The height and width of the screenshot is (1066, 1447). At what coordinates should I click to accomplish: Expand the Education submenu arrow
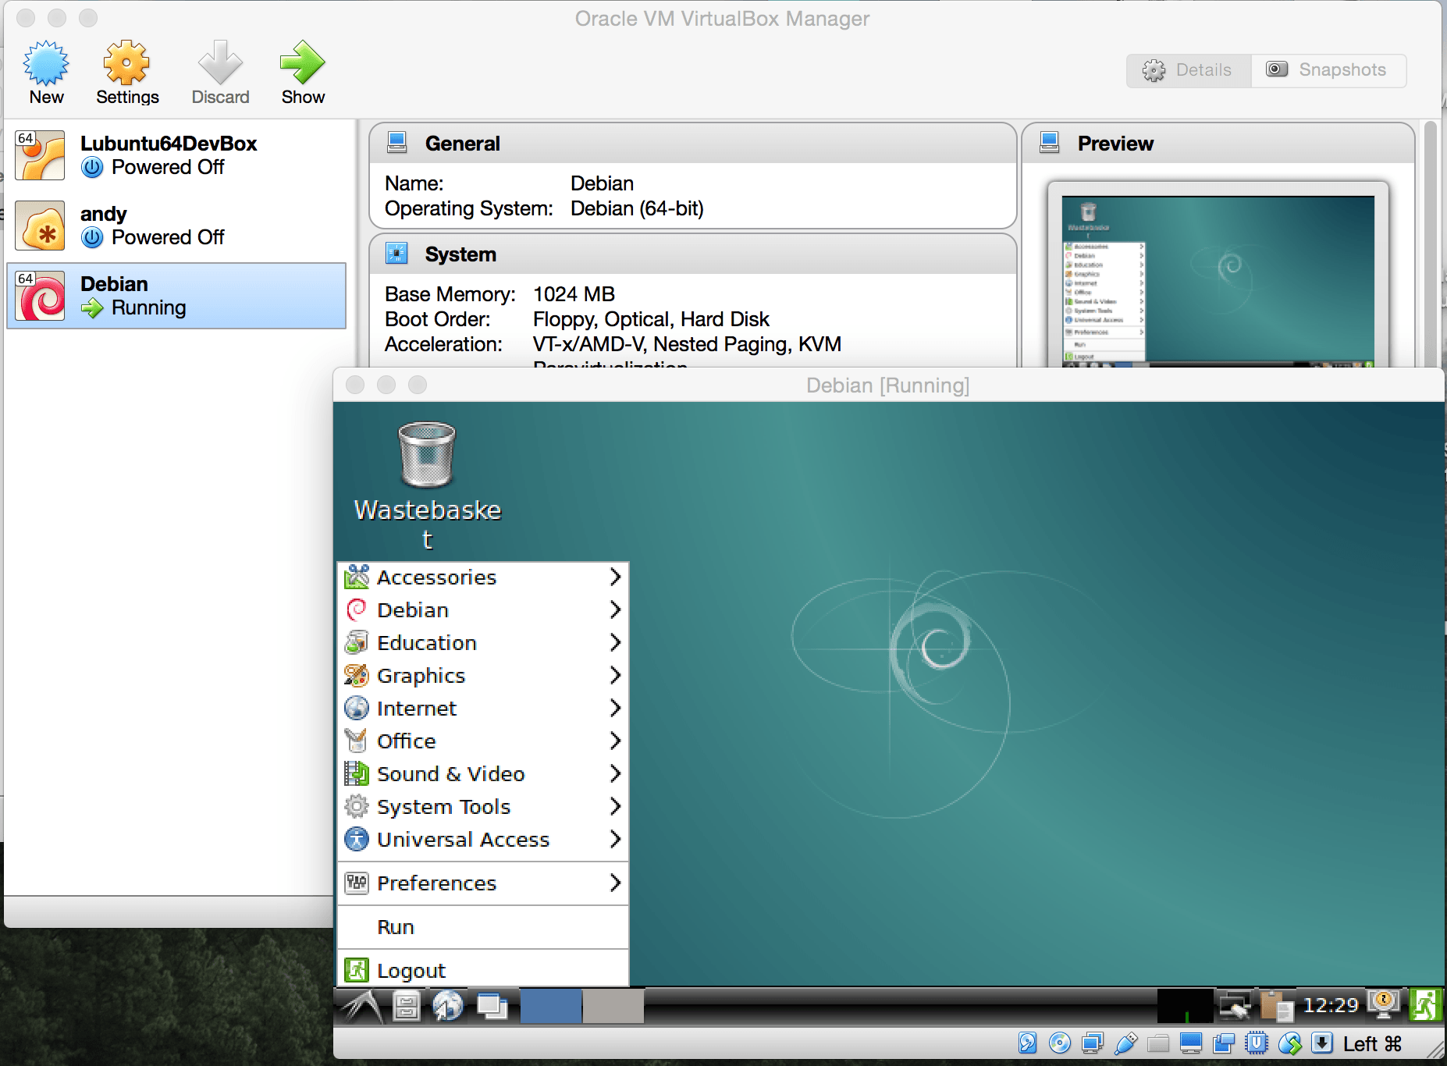point(615,642)
